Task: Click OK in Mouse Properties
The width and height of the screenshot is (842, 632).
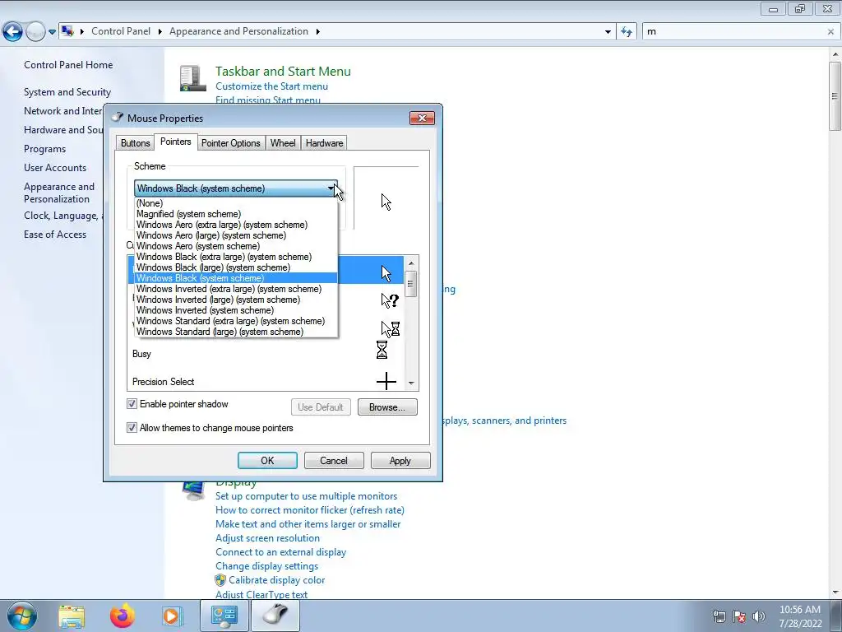Action: pos(267,461)
